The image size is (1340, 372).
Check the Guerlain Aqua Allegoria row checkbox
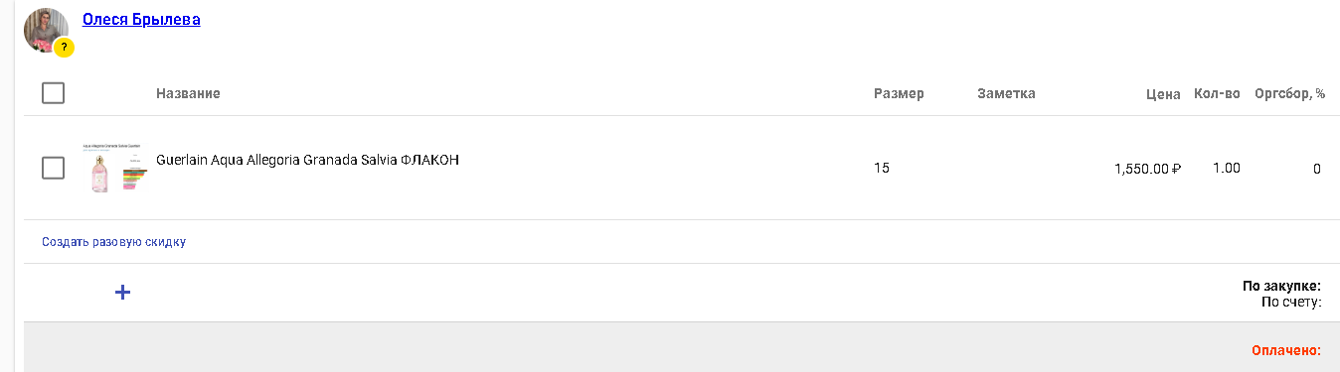(54, 169)
